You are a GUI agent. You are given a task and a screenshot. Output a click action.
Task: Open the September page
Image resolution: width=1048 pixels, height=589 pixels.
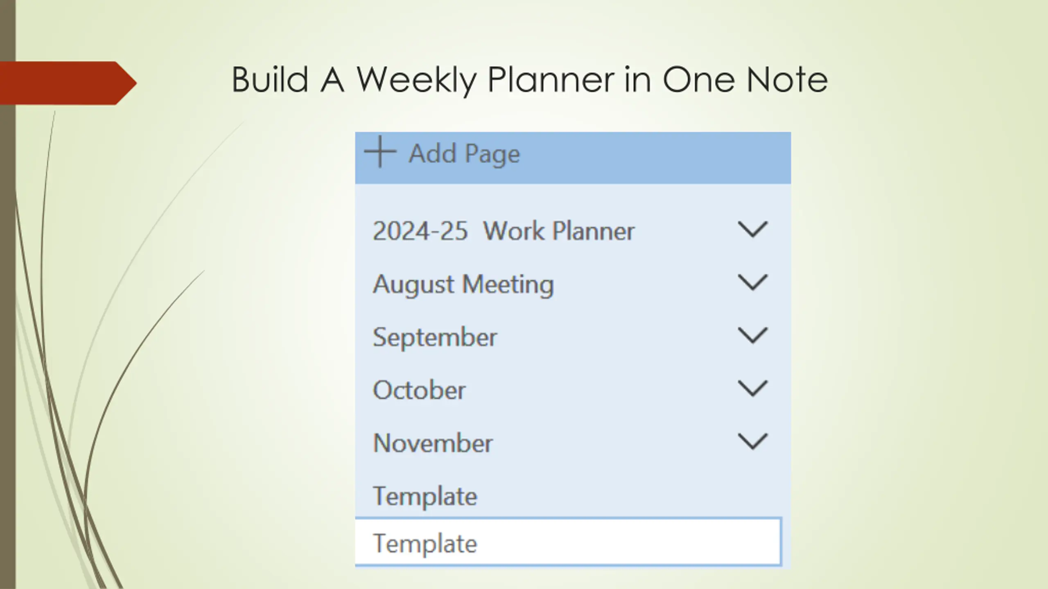point(435,337)
